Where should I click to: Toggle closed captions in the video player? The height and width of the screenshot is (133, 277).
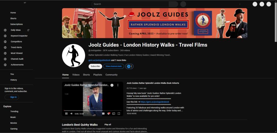coord(103,114)
